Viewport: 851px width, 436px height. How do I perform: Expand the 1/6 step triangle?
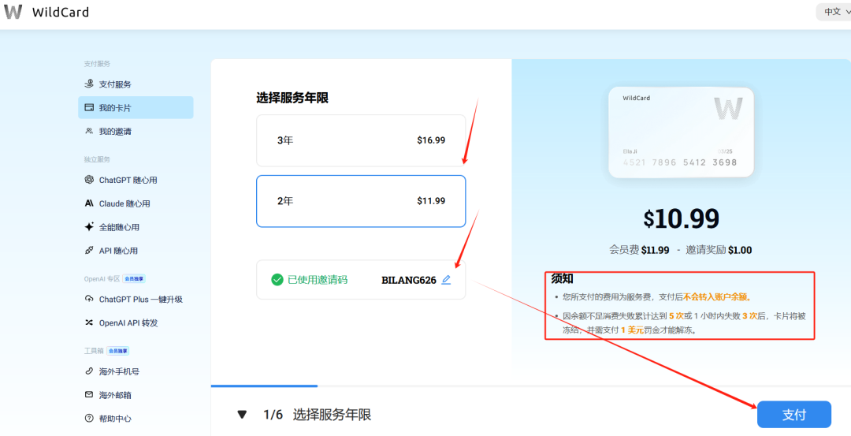point(242,415)
